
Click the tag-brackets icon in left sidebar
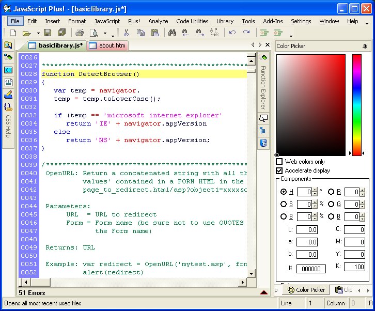point(8,70)
